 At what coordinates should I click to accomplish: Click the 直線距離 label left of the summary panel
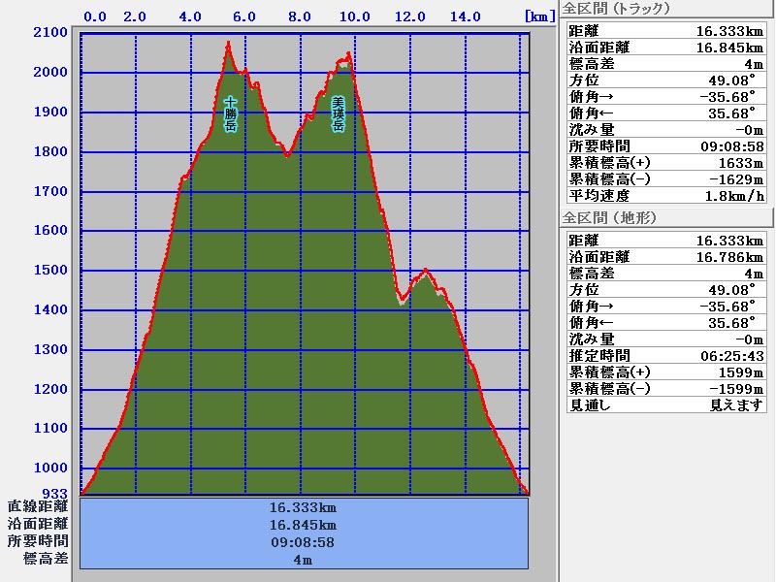(38, 506)
